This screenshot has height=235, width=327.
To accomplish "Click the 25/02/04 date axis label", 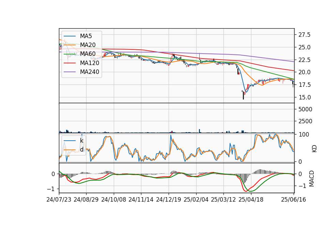I will (x=196, y=200).
